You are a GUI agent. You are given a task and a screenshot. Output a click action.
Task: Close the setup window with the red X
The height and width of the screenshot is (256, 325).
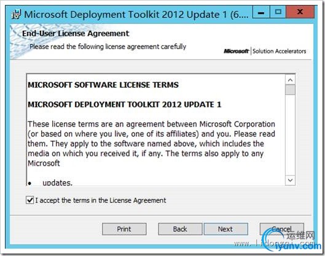point(300,12)
